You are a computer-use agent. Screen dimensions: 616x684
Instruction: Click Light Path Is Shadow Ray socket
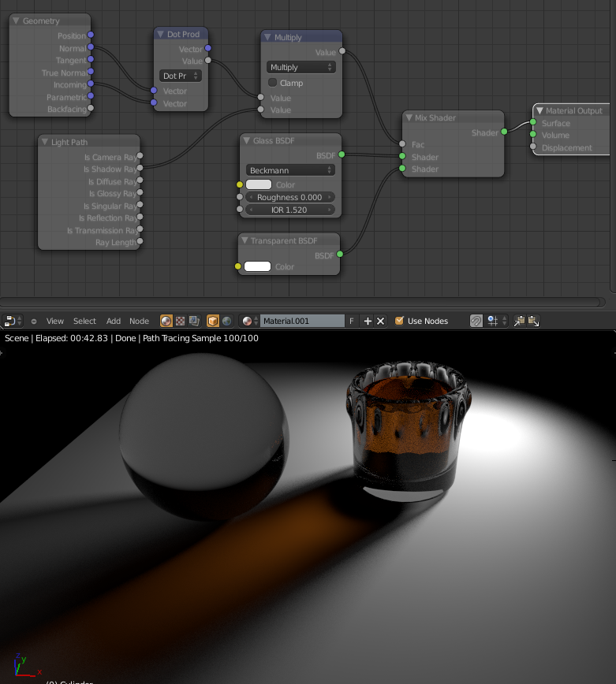(140, 168)
